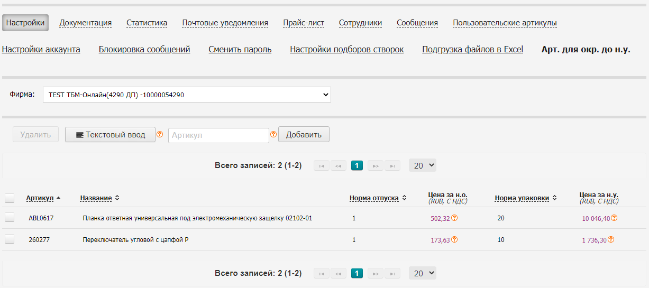Toggle the select-all checkbox in table header
This screenshot has height=288, width=649.
[x=10, y=198]
